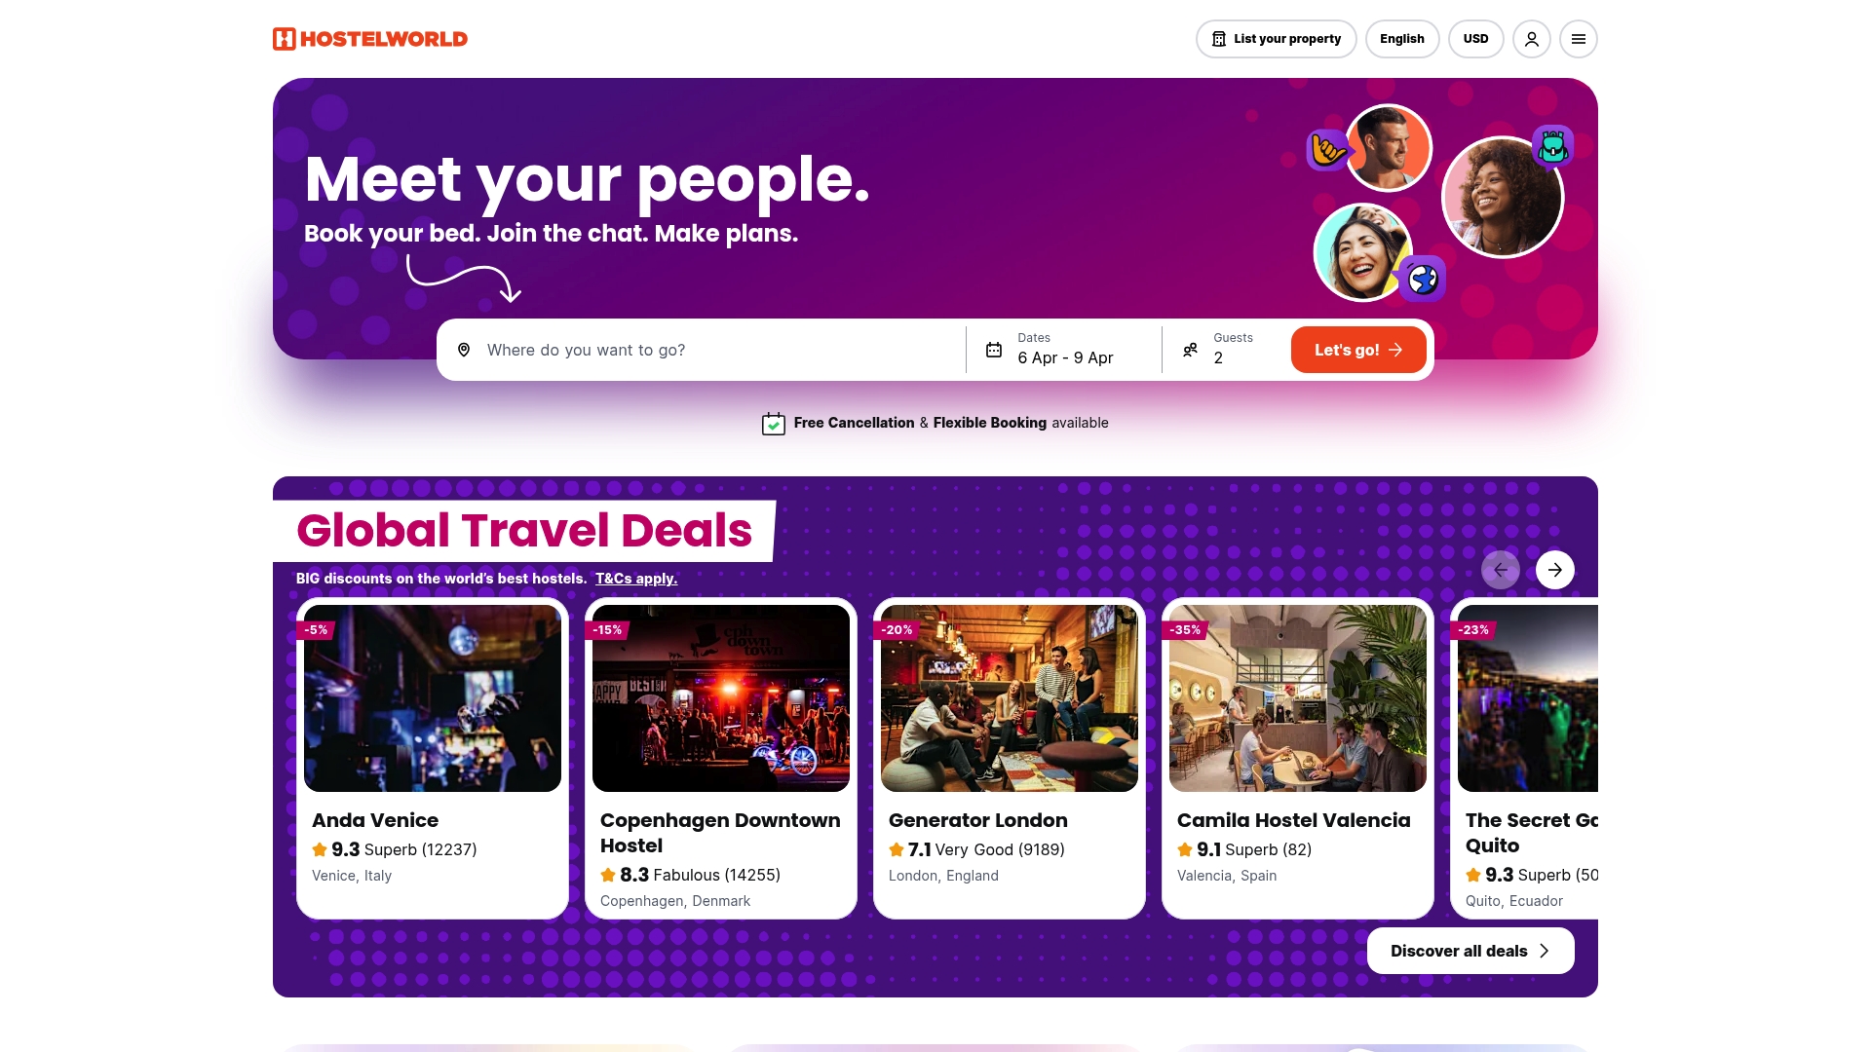Open the hamburger menu
This screenshot has width=1871, height=1052.
pyautogui.click(x=1579, y=39)
